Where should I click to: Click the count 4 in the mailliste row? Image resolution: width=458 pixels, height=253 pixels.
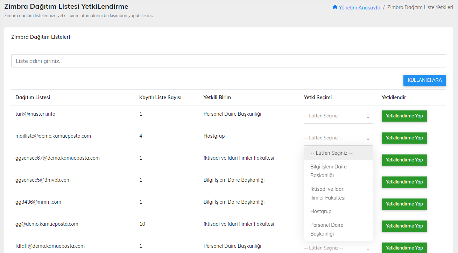coord(141,136)
